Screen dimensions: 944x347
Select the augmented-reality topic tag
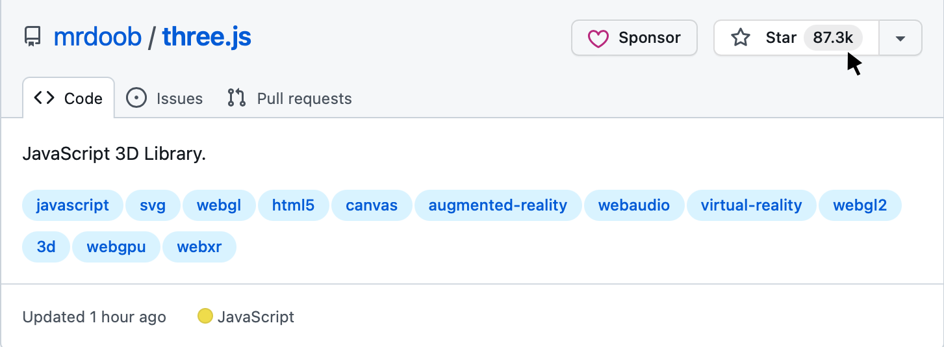498,205
